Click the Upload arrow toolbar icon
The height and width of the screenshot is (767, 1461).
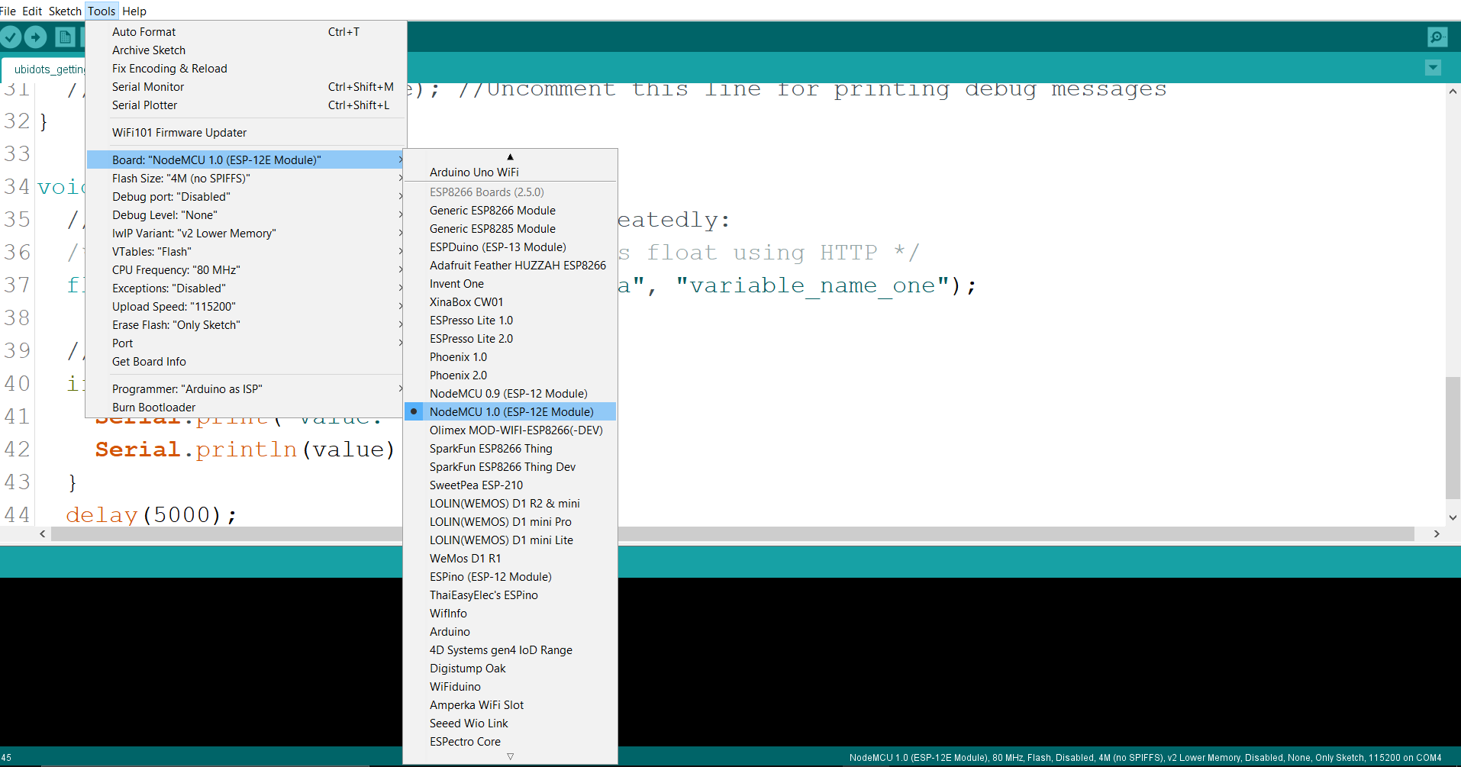pyautogui.click(x=35, y=37)
